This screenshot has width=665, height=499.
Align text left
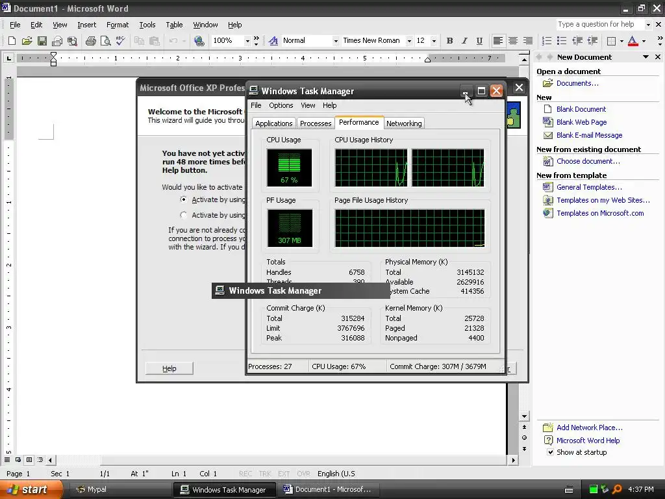pyautogui.click(x=498, y=41)
